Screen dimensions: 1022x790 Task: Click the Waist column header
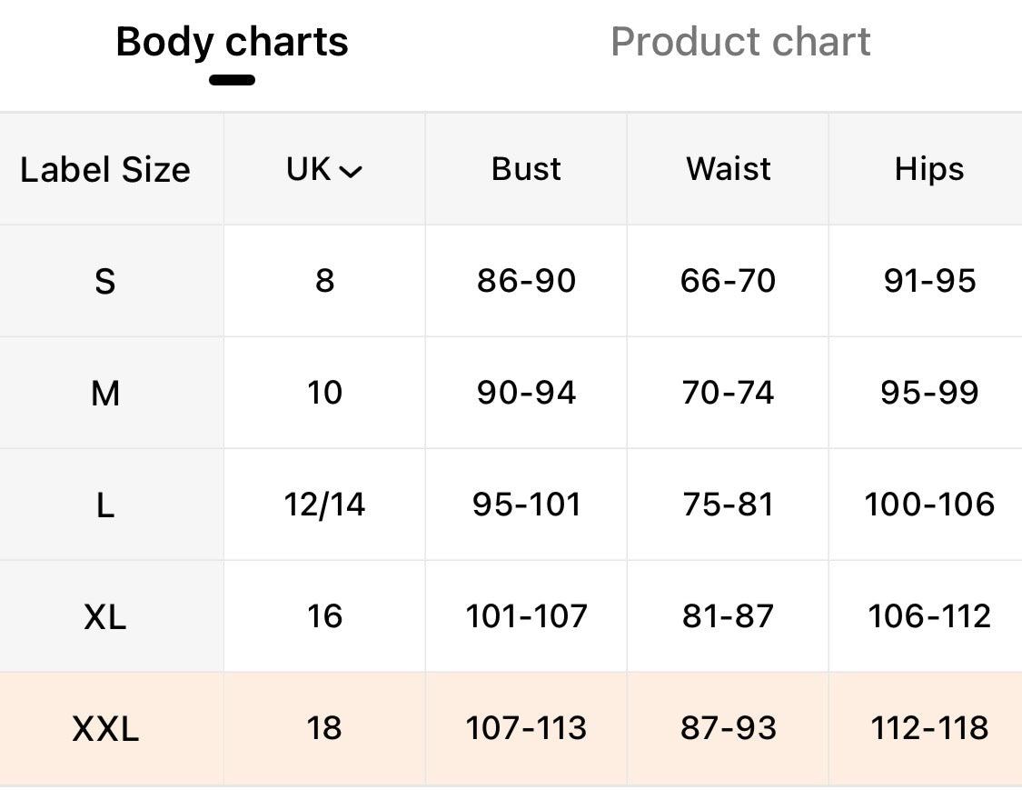click(728, 169)
